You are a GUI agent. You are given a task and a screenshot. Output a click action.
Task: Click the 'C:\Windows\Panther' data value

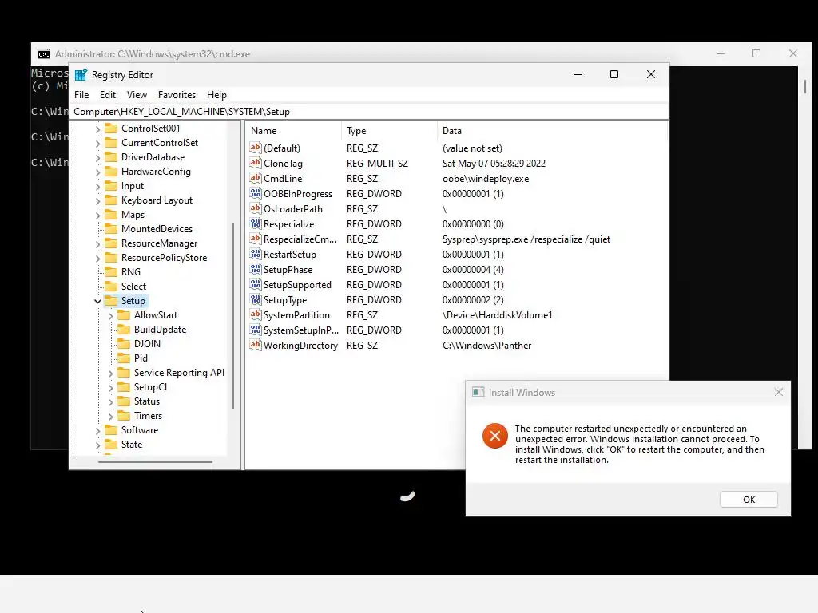coord(486,345)
